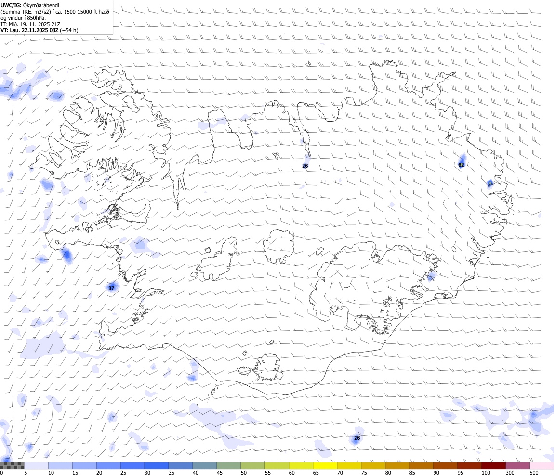Click the '26' value label south of Iceland

coord(357,438)
